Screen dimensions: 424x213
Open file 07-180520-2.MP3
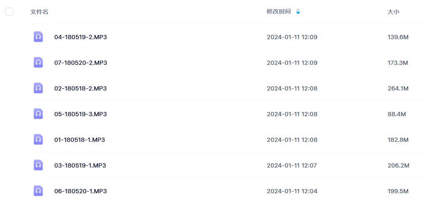(81, 63)
